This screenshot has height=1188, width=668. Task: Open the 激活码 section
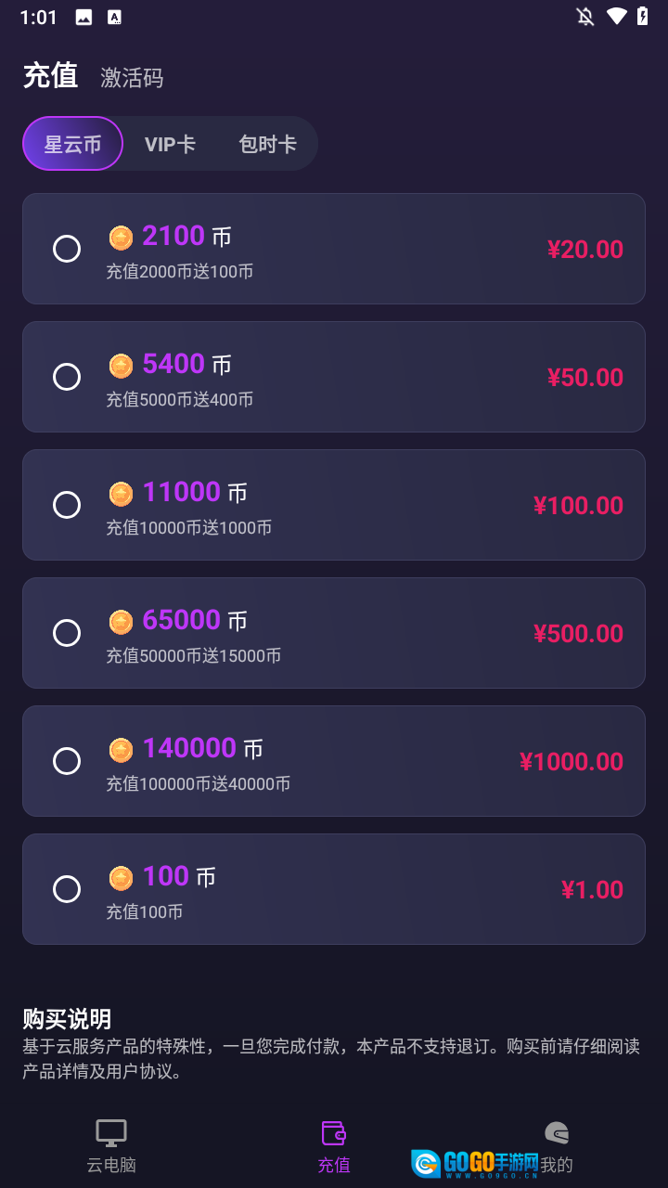tap(132, 78)
